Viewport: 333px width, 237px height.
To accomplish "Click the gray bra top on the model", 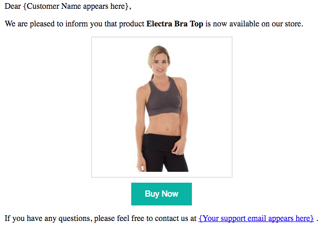I will pos(163,99).
